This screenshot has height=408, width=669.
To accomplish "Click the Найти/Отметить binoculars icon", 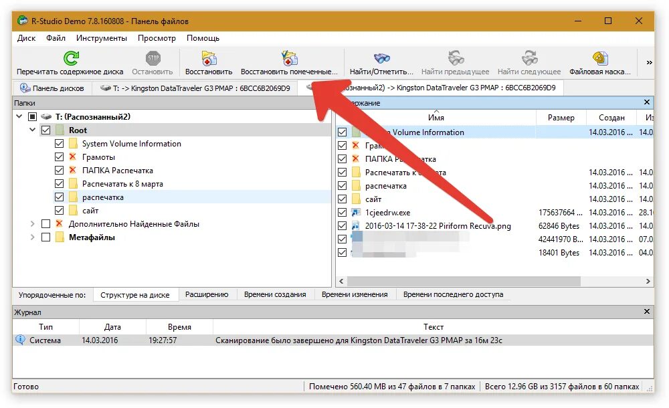I will click(382, 58).
